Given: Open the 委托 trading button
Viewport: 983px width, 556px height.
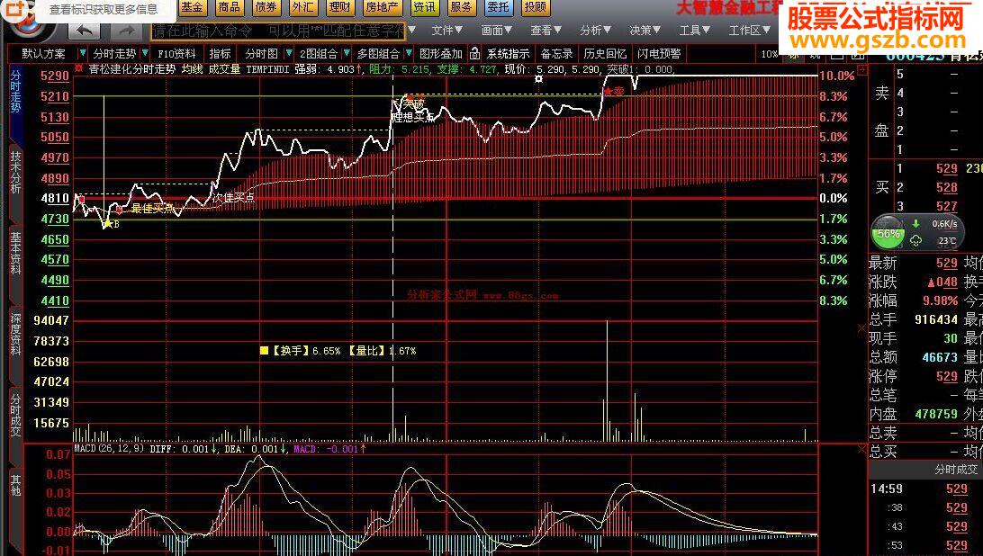Looking at the screenshot, I should click(x=499, y=7).
